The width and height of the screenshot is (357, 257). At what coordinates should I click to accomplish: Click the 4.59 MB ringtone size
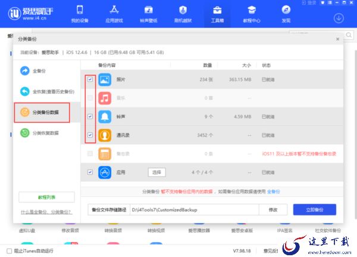click(x=243, y=117)
